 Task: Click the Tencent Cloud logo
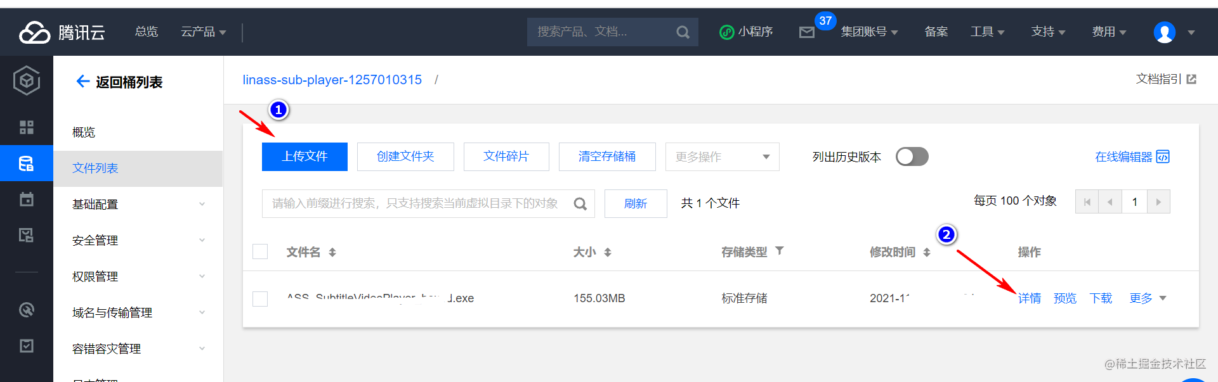pyautogui.click(x=62, y=32)
